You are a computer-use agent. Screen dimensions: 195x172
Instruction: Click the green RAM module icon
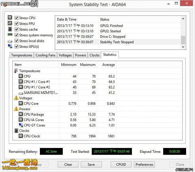(x=10, y=35)
